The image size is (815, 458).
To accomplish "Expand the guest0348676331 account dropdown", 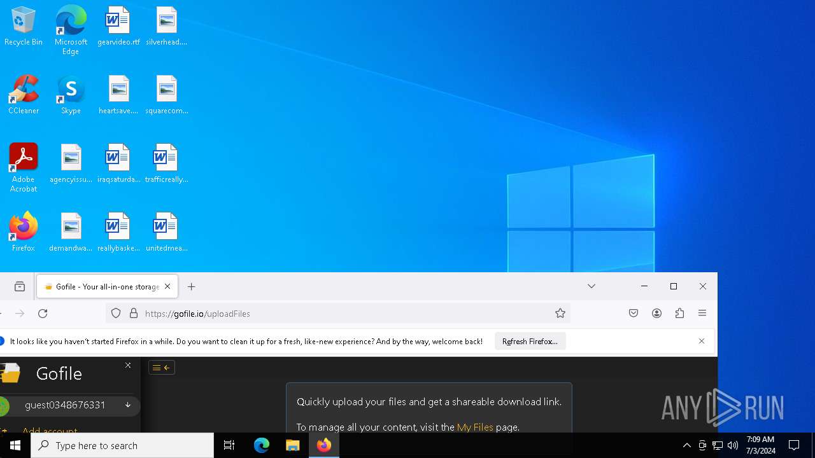I will [x=128, y=405].
